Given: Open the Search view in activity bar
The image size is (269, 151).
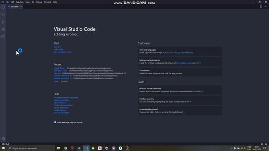Looking at the screenshot, I should (3, 15).
